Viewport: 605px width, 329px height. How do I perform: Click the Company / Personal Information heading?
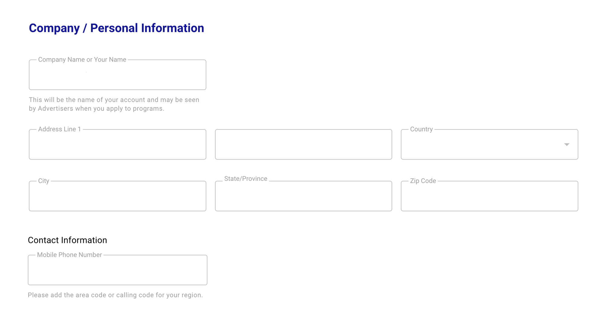[x=116, y=28]
